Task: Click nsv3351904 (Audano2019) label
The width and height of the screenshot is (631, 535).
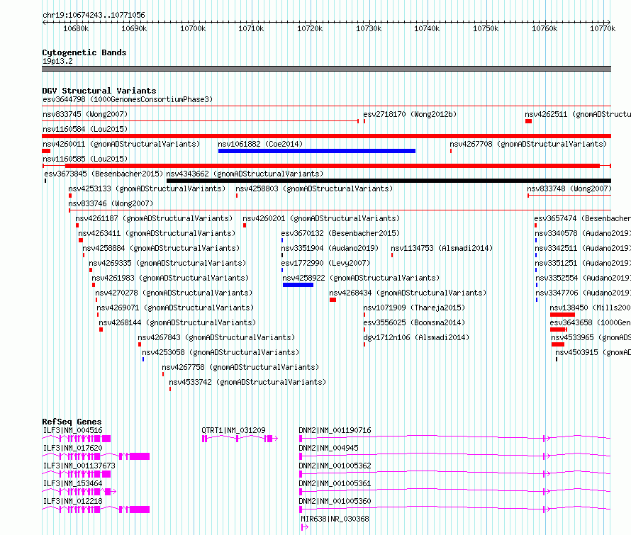Action: tap(330, 248)
